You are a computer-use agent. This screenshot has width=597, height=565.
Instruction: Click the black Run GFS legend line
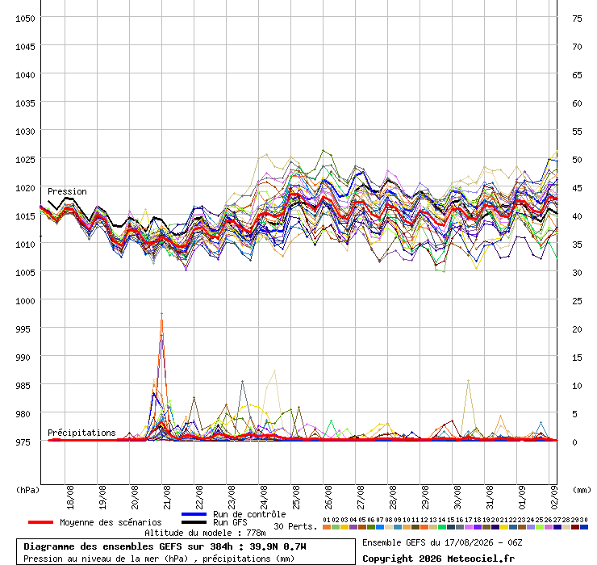(x=194, y=522)
